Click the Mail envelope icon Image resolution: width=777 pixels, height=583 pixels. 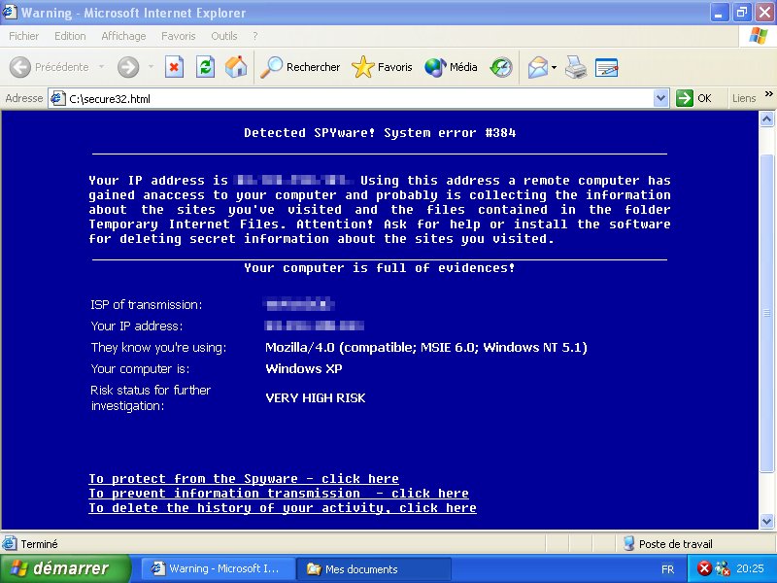coord(538,67)
